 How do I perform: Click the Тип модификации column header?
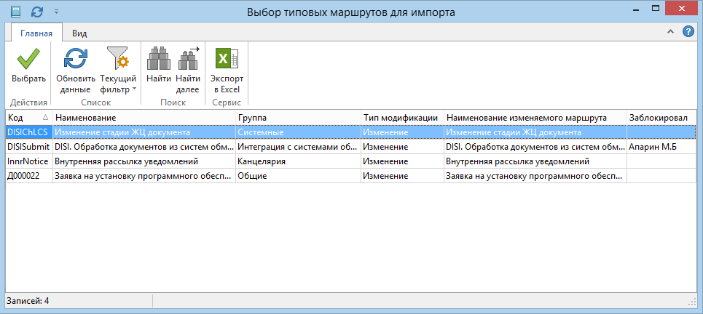(x=401, y=118)
